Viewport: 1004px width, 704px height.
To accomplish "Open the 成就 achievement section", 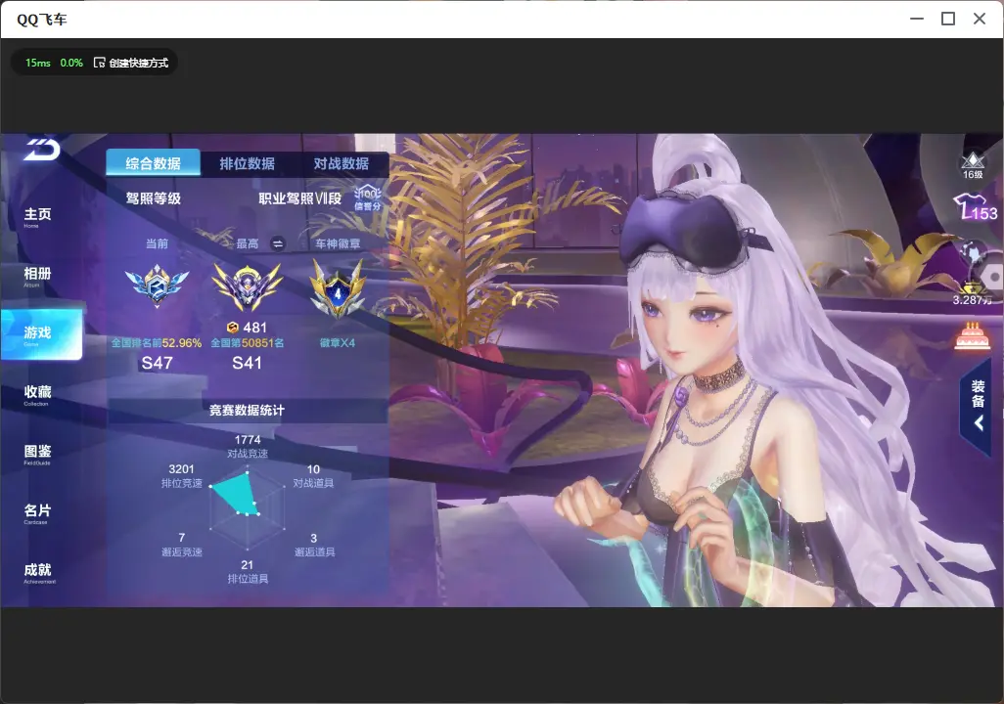I will pyautogui.click(x=38, y=573).
